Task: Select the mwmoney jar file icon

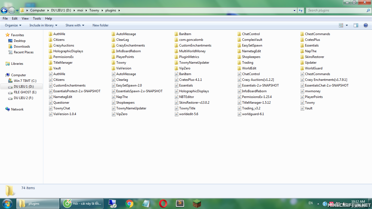Action: [302, 91]
